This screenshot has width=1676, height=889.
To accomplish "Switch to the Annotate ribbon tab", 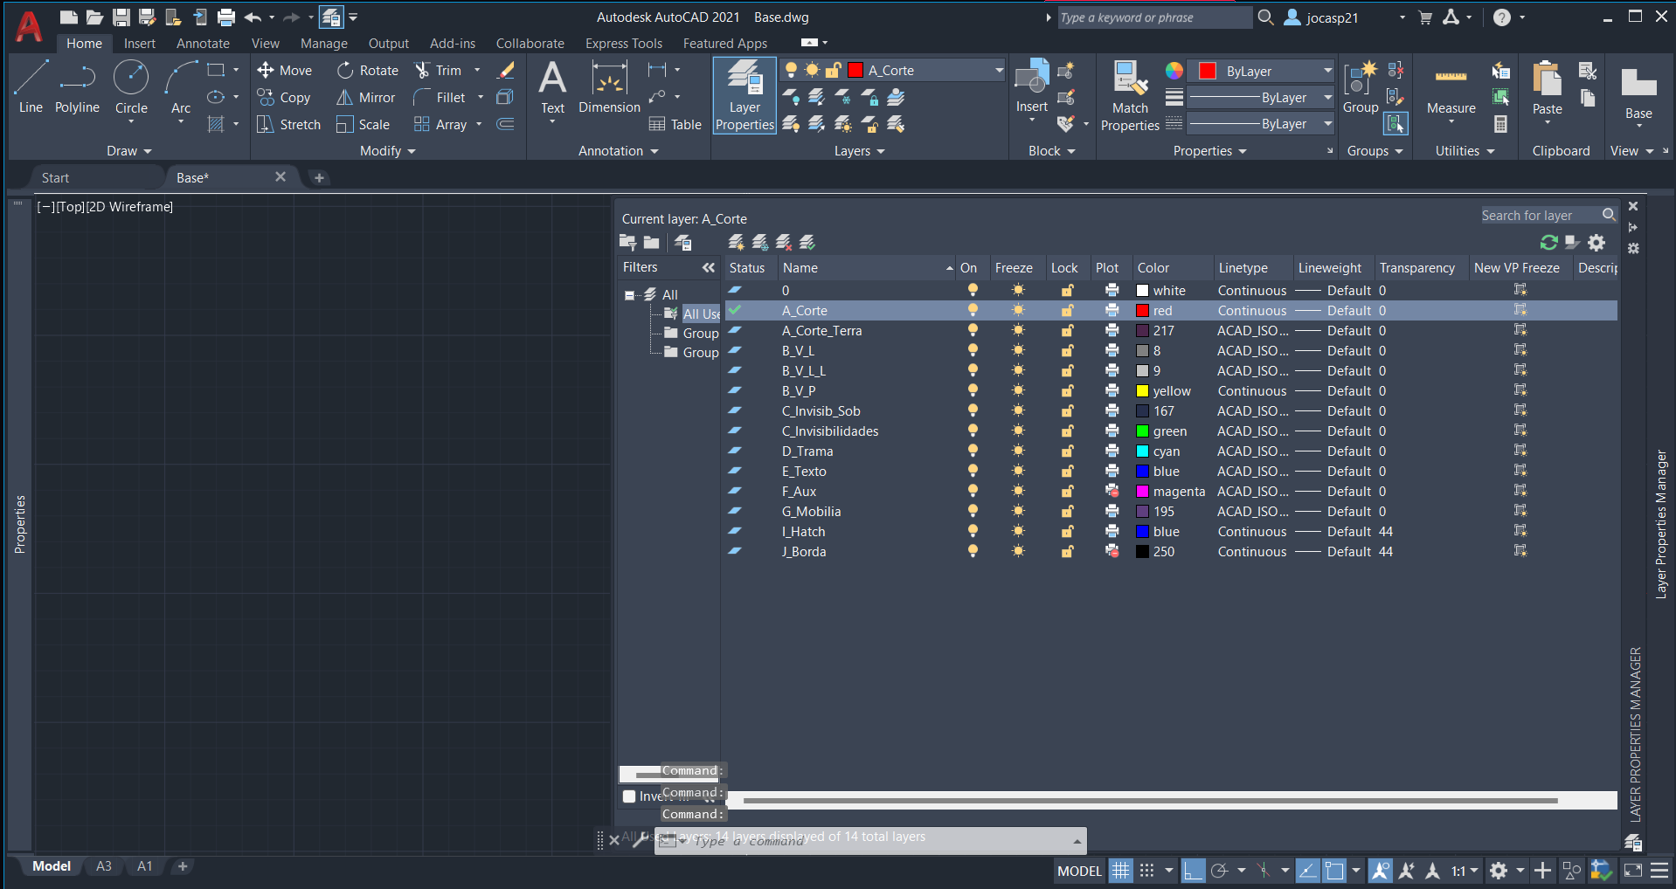I will coord(203,44).
